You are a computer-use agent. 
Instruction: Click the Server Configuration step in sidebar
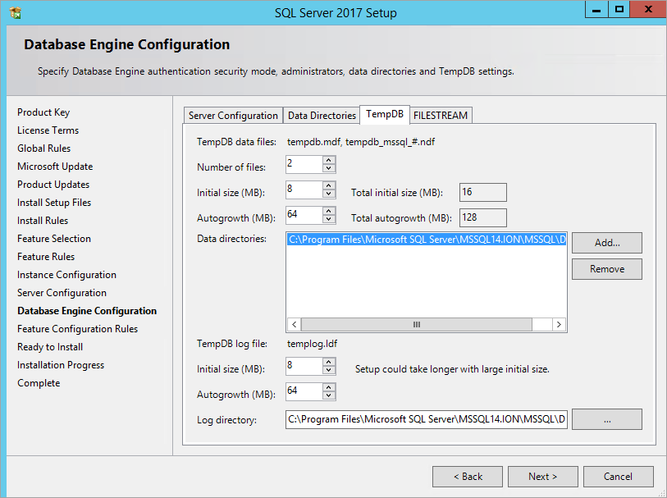pyautogui.click(x=62, y=293)
